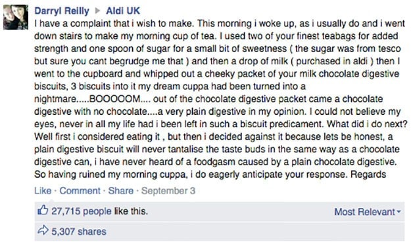The image size is (411, 242).
Task: Open the Most Relevant sorting dropdown
Action: pos(368,212)
